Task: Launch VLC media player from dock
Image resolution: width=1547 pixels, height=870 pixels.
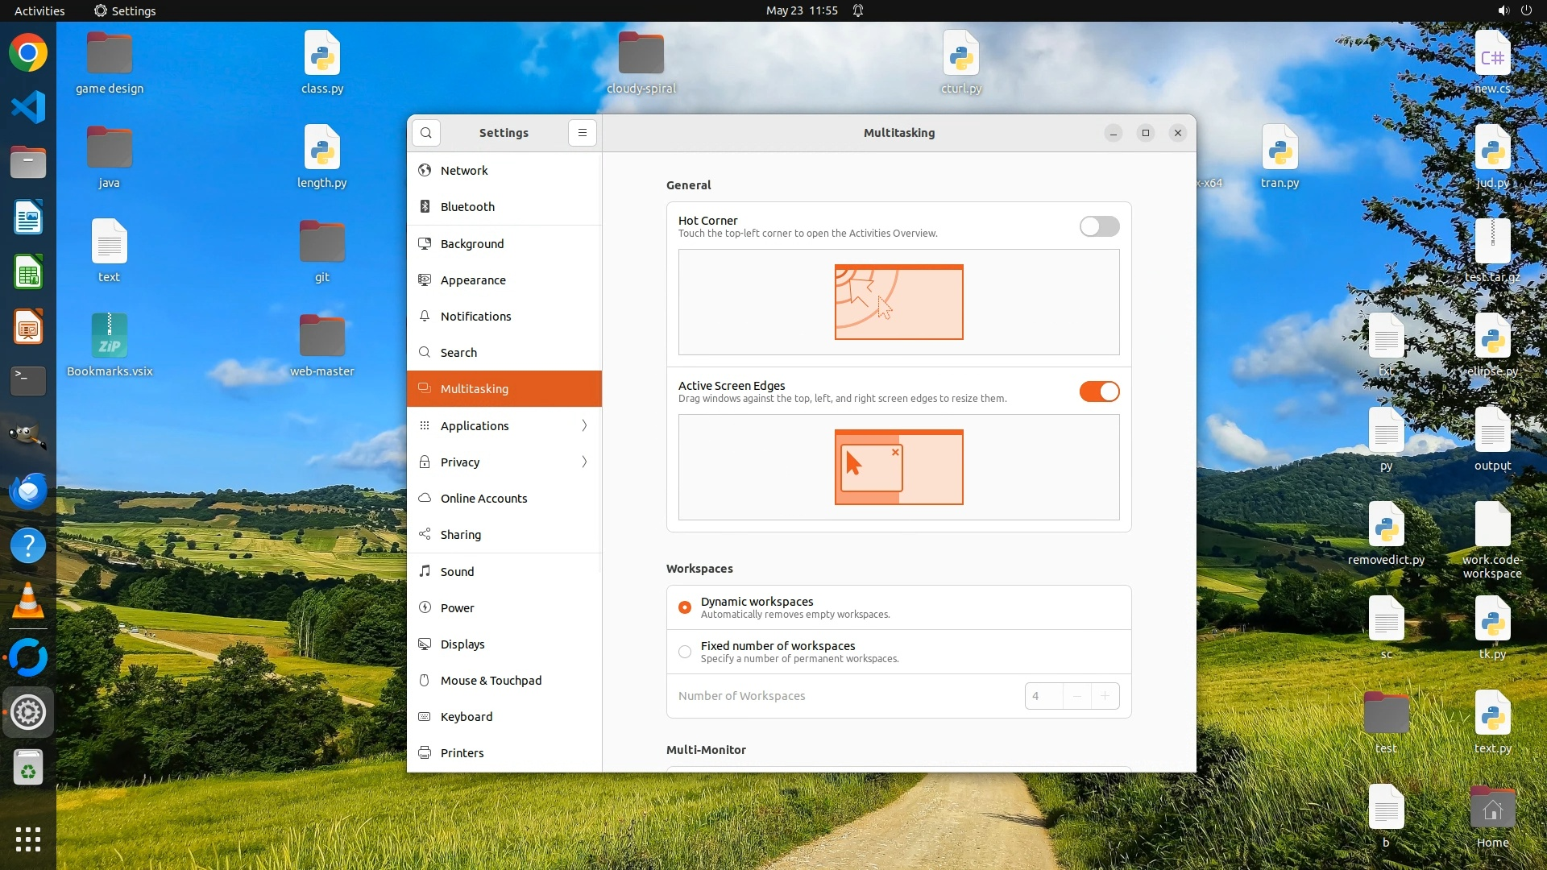Action: (28, 602)
